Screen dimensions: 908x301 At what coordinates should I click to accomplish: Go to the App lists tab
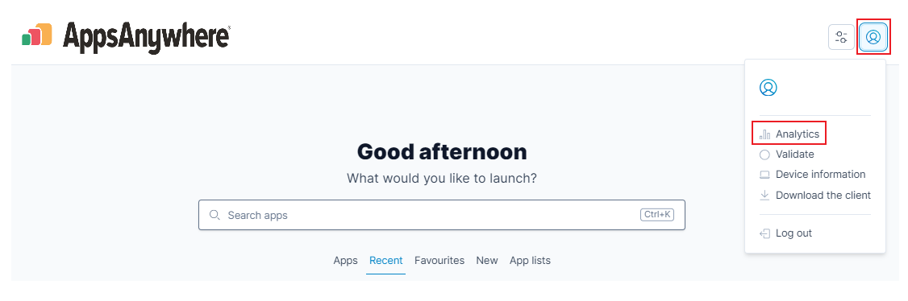click(x=530, y=261)
